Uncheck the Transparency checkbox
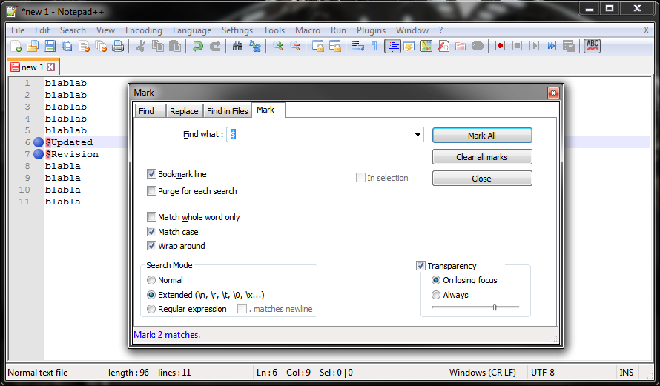 tap(420, 266)
